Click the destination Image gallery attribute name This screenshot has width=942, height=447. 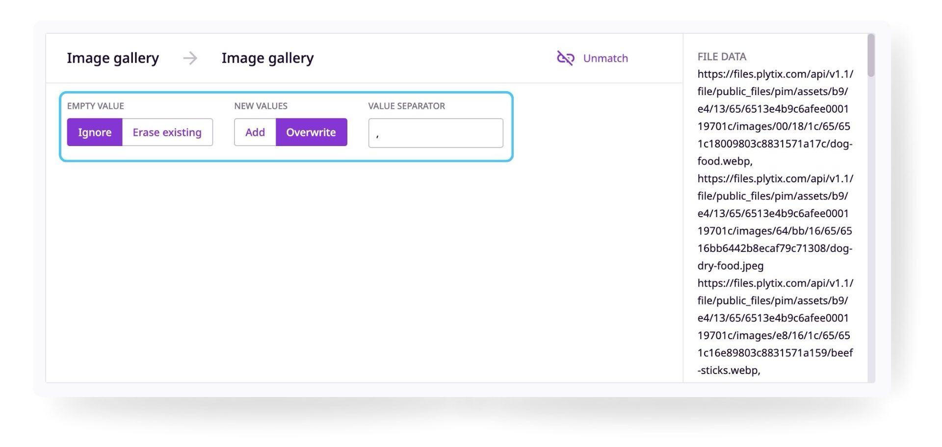[267, 58]
